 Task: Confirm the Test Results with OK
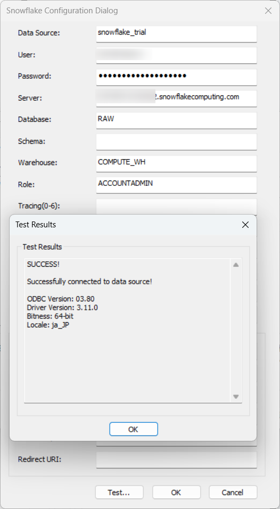coord(134,429)
